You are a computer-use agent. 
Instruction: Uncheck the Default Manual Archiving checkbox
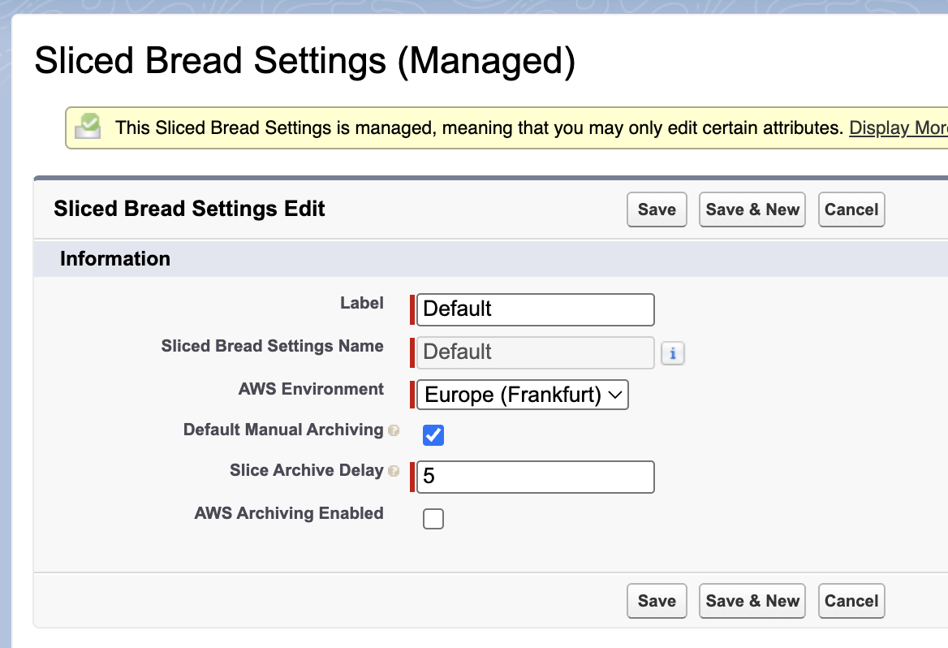click(x=433, y=435)
